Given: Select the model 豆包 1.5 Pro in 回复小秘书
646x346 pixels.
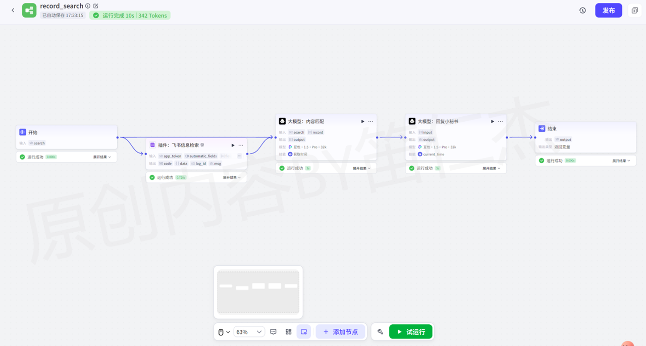Looking at the screenshot, I should (x=437, y=147).
